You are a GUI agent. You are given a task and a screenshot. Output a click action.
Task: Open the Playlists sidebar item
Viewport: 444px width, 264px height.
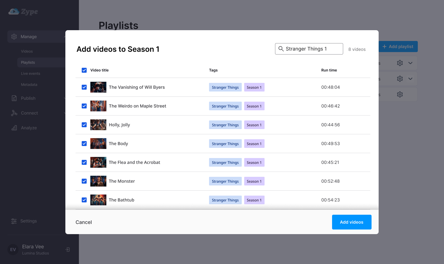click(x=41, y=63)
